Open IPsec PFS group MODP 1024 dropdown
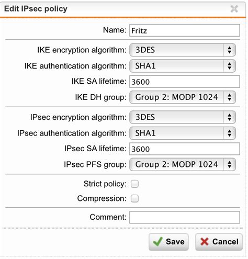 pos(183,164)
